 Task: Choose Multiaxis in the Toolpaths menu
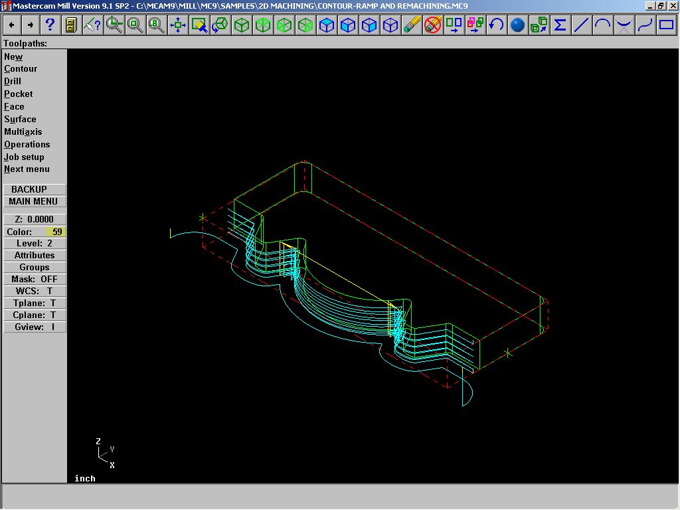click(23, 132)
